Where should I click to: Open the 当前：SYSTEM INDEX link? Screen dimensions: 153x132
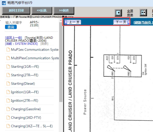coord(21,43)
